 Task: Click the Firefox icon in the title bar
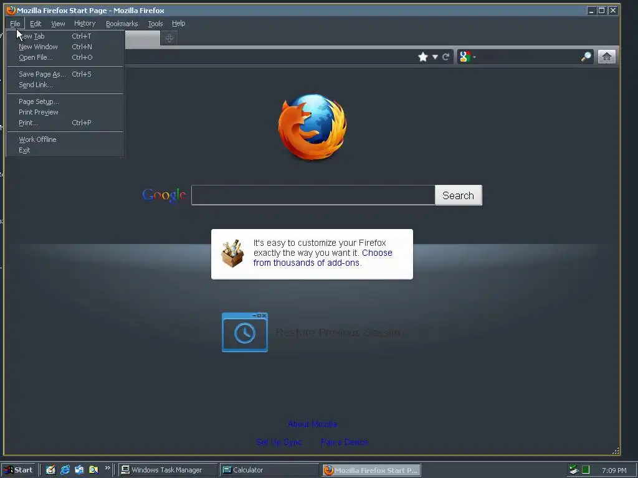pos(11,10)
